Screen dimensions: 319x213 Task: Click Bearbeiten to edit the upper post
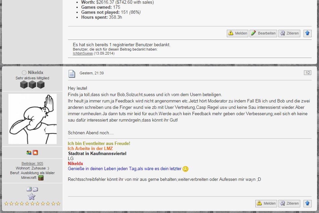[x=263, y=33]
